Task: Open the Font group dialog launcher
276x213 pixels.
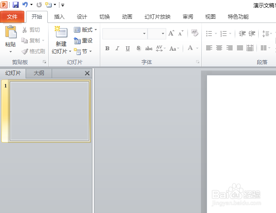Action: point(198,62)
